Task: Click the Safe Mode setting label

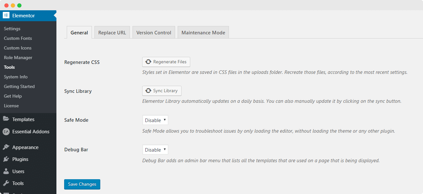Action: (x=76, y=120)
